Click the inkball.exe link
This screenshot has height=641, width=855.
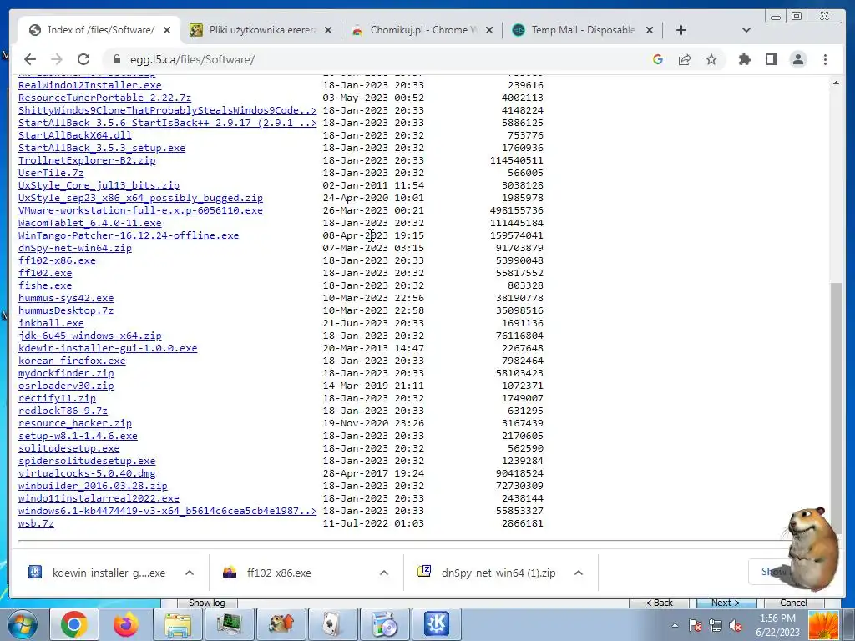51,323
